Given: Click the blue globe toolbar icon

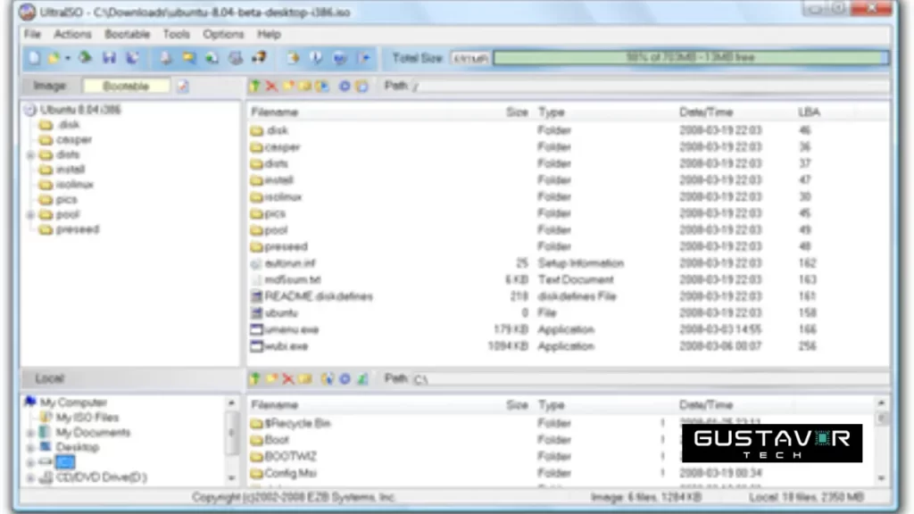Looking at the screenshot, I should tap(340, 57).
